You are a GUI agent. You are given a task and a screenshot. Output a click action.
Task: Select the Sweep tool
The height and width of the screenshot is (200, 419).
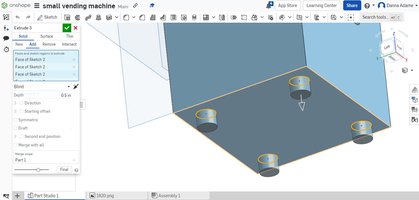click(88, 17)
